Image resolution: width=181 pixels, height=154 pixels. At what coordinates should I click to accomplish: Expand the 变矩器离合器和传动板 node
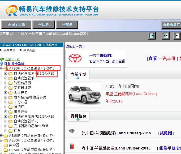point(6,126)
